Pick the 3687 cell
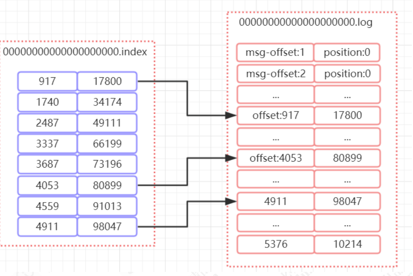Screen dimensions: 413x276 coord(47,164)
